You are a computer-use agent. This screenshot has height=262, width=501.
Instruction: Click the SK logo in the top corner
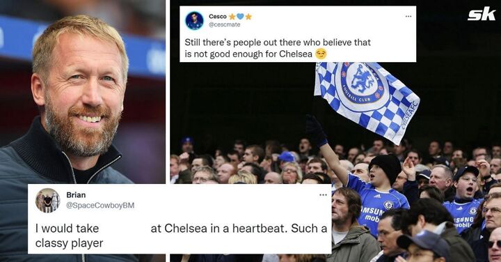point(482,15)
